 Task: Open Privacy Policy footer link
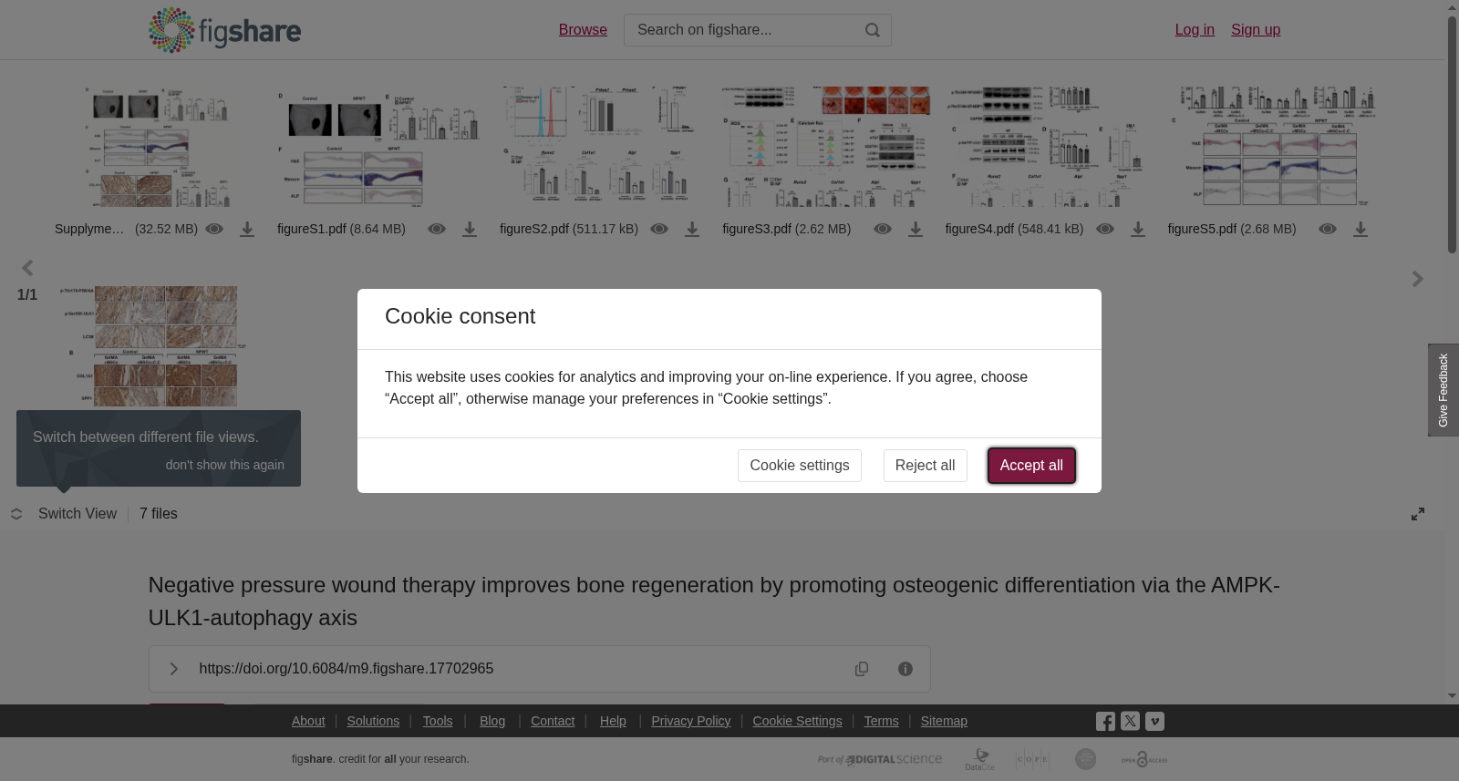(691, 721)
